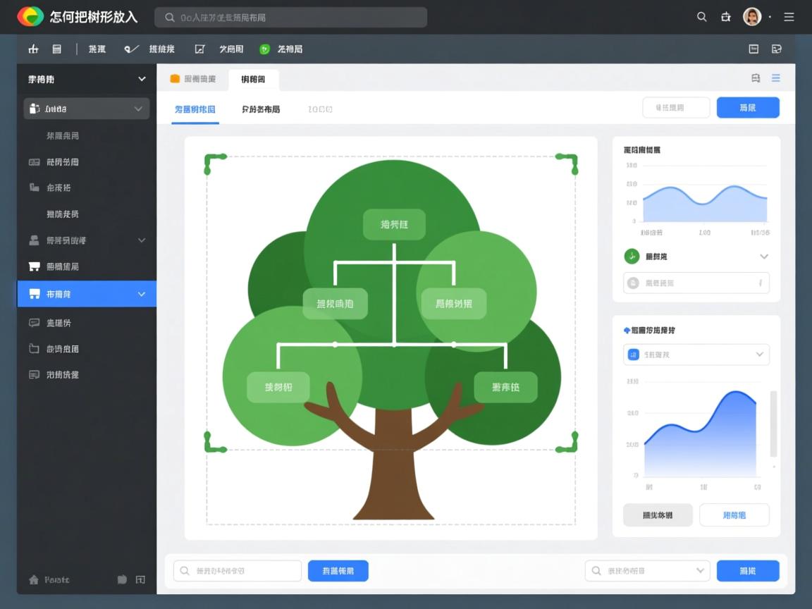The height and width of the screenshot is (609, 812).
Task: Click the square edit pencil icon in the toolbar
Action: [x=199, y=49]
